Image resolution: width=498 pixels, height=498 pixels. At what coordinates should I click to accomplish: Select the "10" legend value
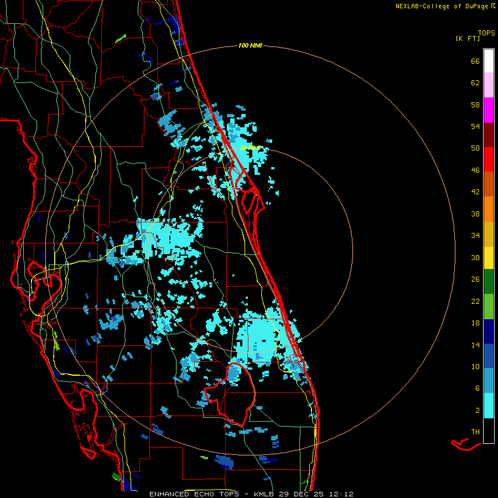tap(475, 366)
